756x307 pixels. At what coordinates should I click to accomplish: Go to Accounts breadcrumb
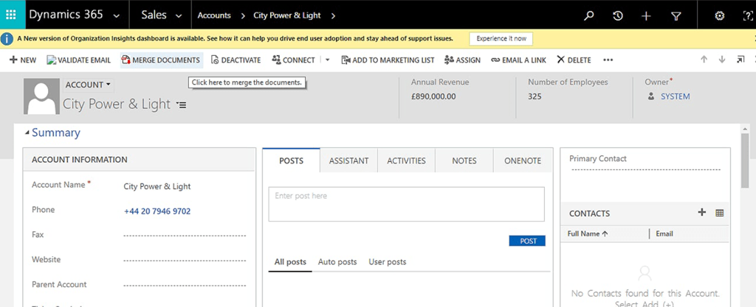click(x=214, y=15)
